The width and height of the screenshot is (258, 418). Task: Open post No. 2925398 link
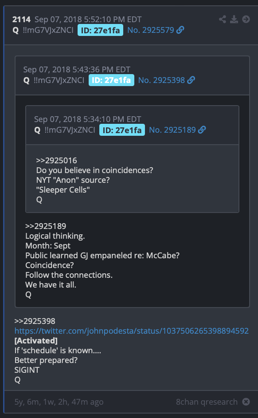162,80
